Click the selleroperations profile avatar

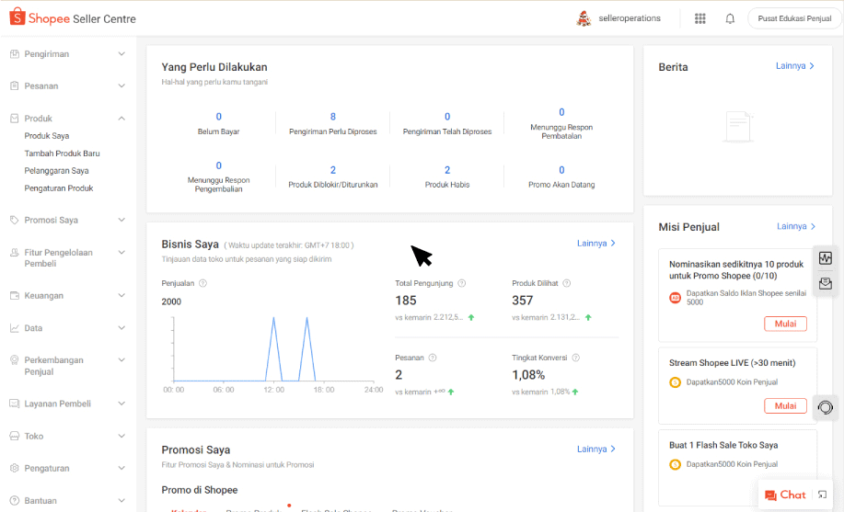583,18
